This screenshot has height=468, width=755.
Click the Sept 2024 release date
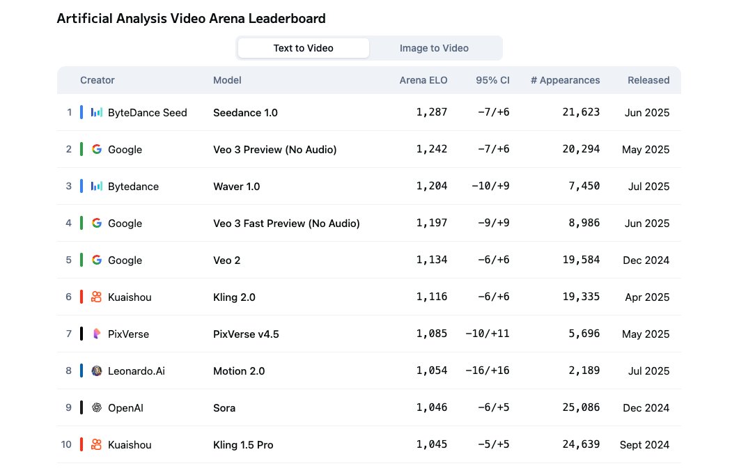pos(644,445)
